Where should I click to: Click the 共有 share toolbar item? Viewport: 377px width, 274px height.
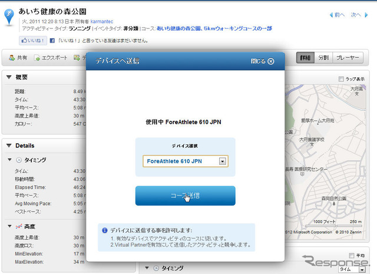tap(18, 58)
